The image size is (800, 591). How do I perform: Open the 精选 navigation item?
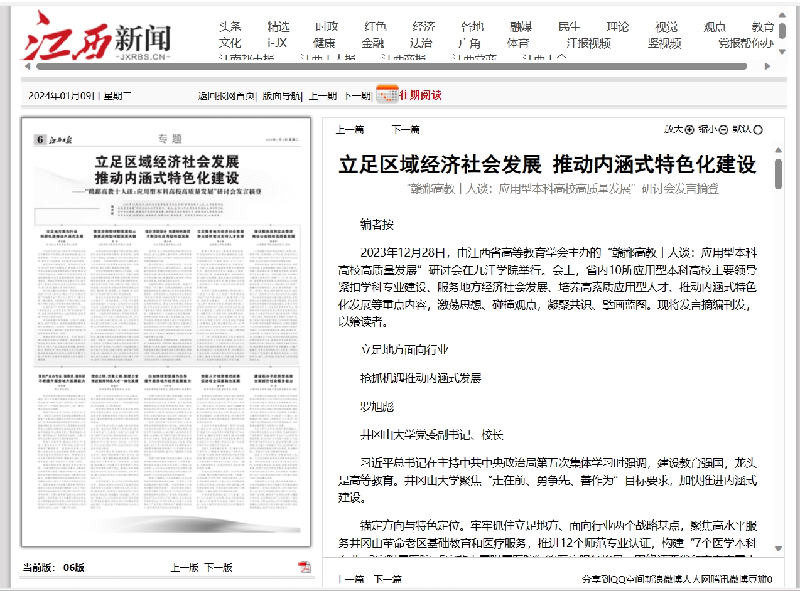tap(279, 27)
